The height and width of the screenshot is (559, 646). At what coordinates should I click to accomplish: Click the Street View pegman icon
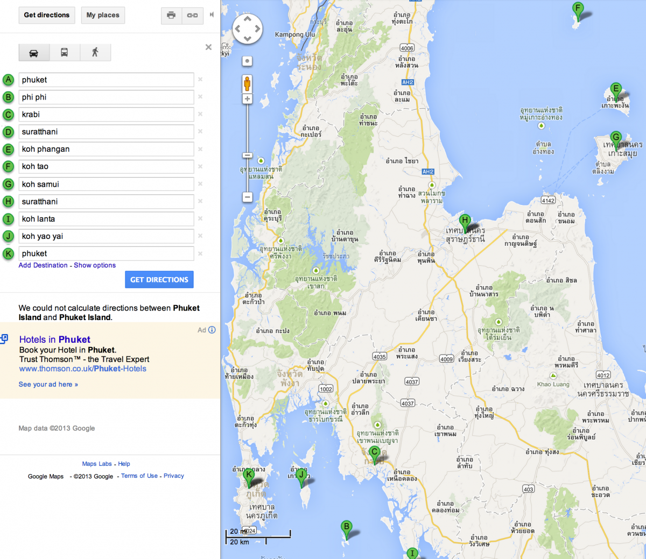point(247,83)
